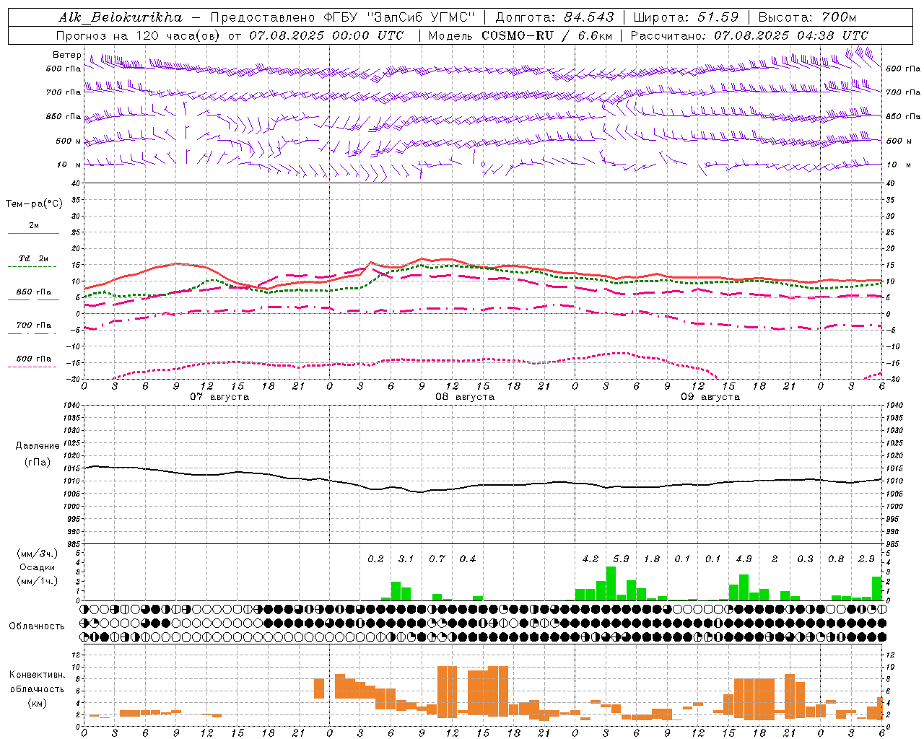Click the 'Широта: 51.59' latitude value
This screenshot has height=739, width=924.
tap(686, 17)
